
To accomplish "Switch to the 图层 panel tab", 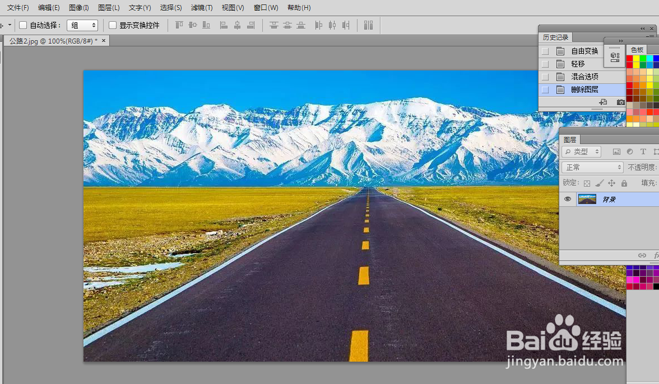I will tap(570, 140).
